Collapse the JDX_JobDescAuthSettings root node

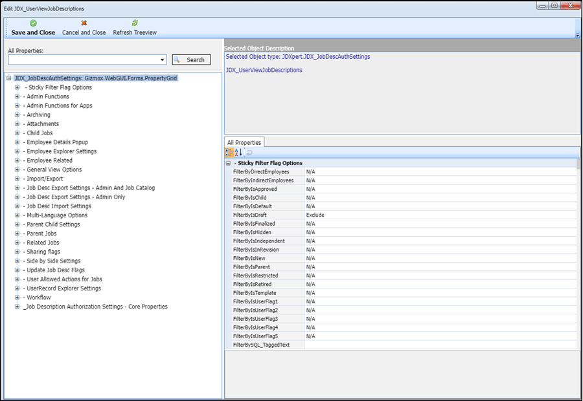tap(8, 78)
